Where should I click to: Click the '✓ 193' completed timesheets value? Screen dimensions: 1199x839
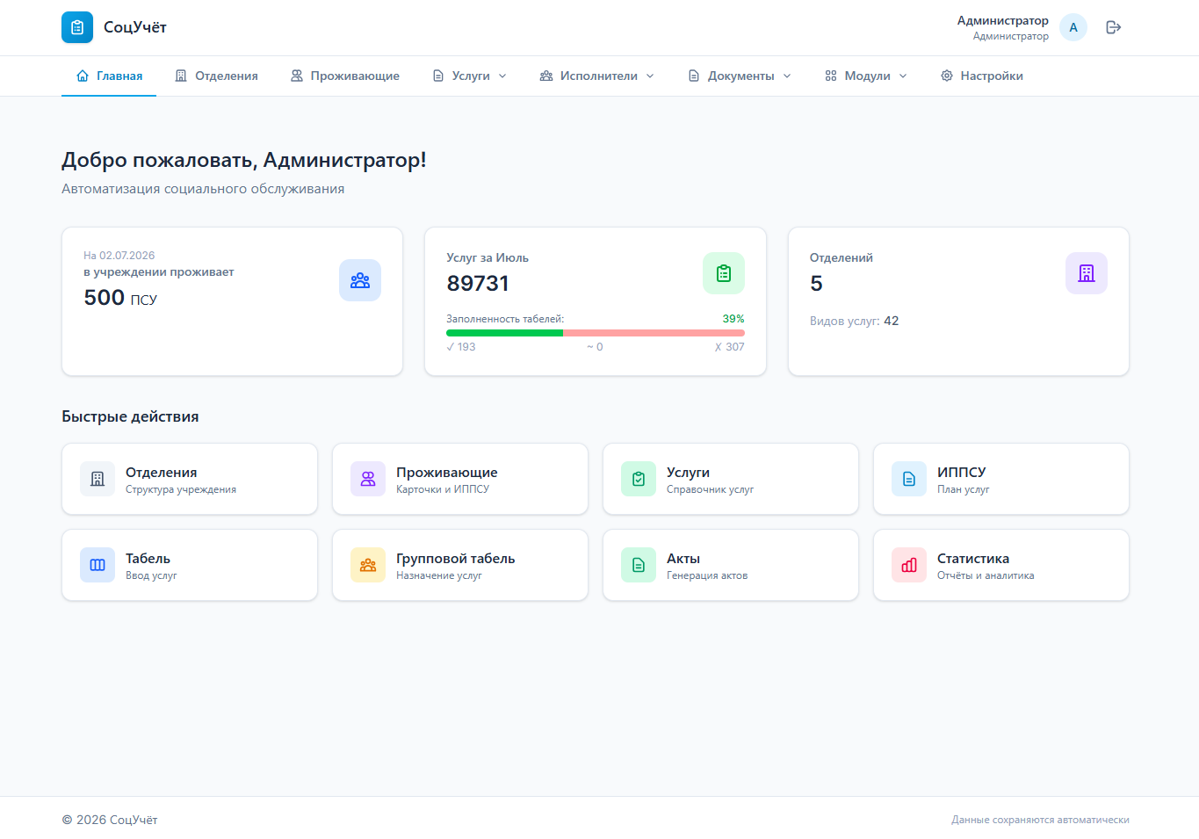click(461, 347)
